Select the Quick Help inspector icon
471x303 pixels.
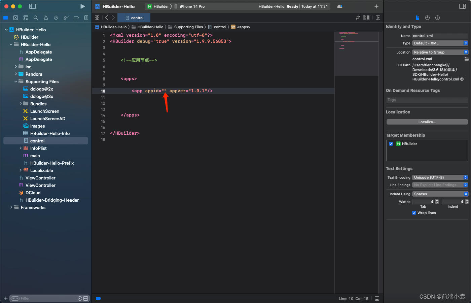[437, 18]
